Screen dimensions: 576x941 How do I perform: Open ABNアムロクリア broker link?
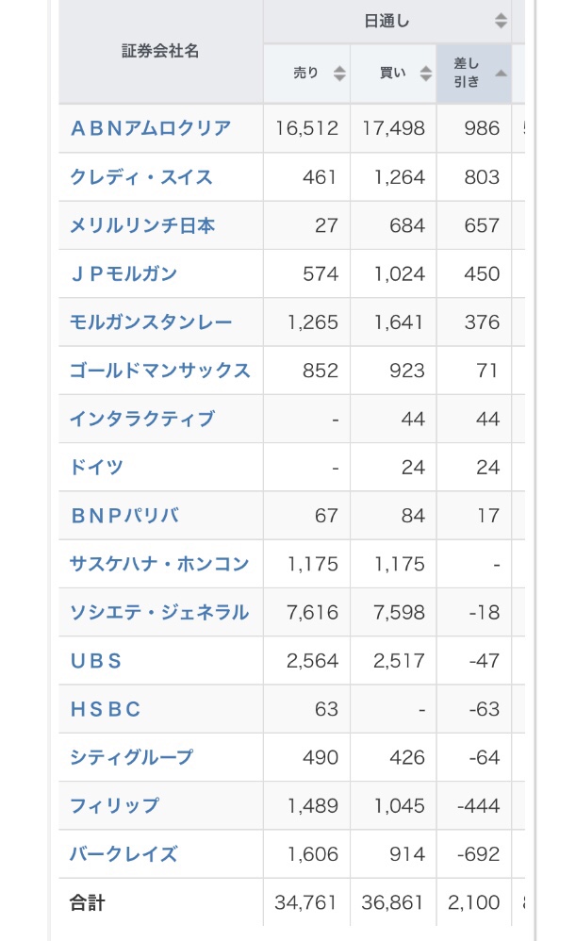tap(151, 128)
